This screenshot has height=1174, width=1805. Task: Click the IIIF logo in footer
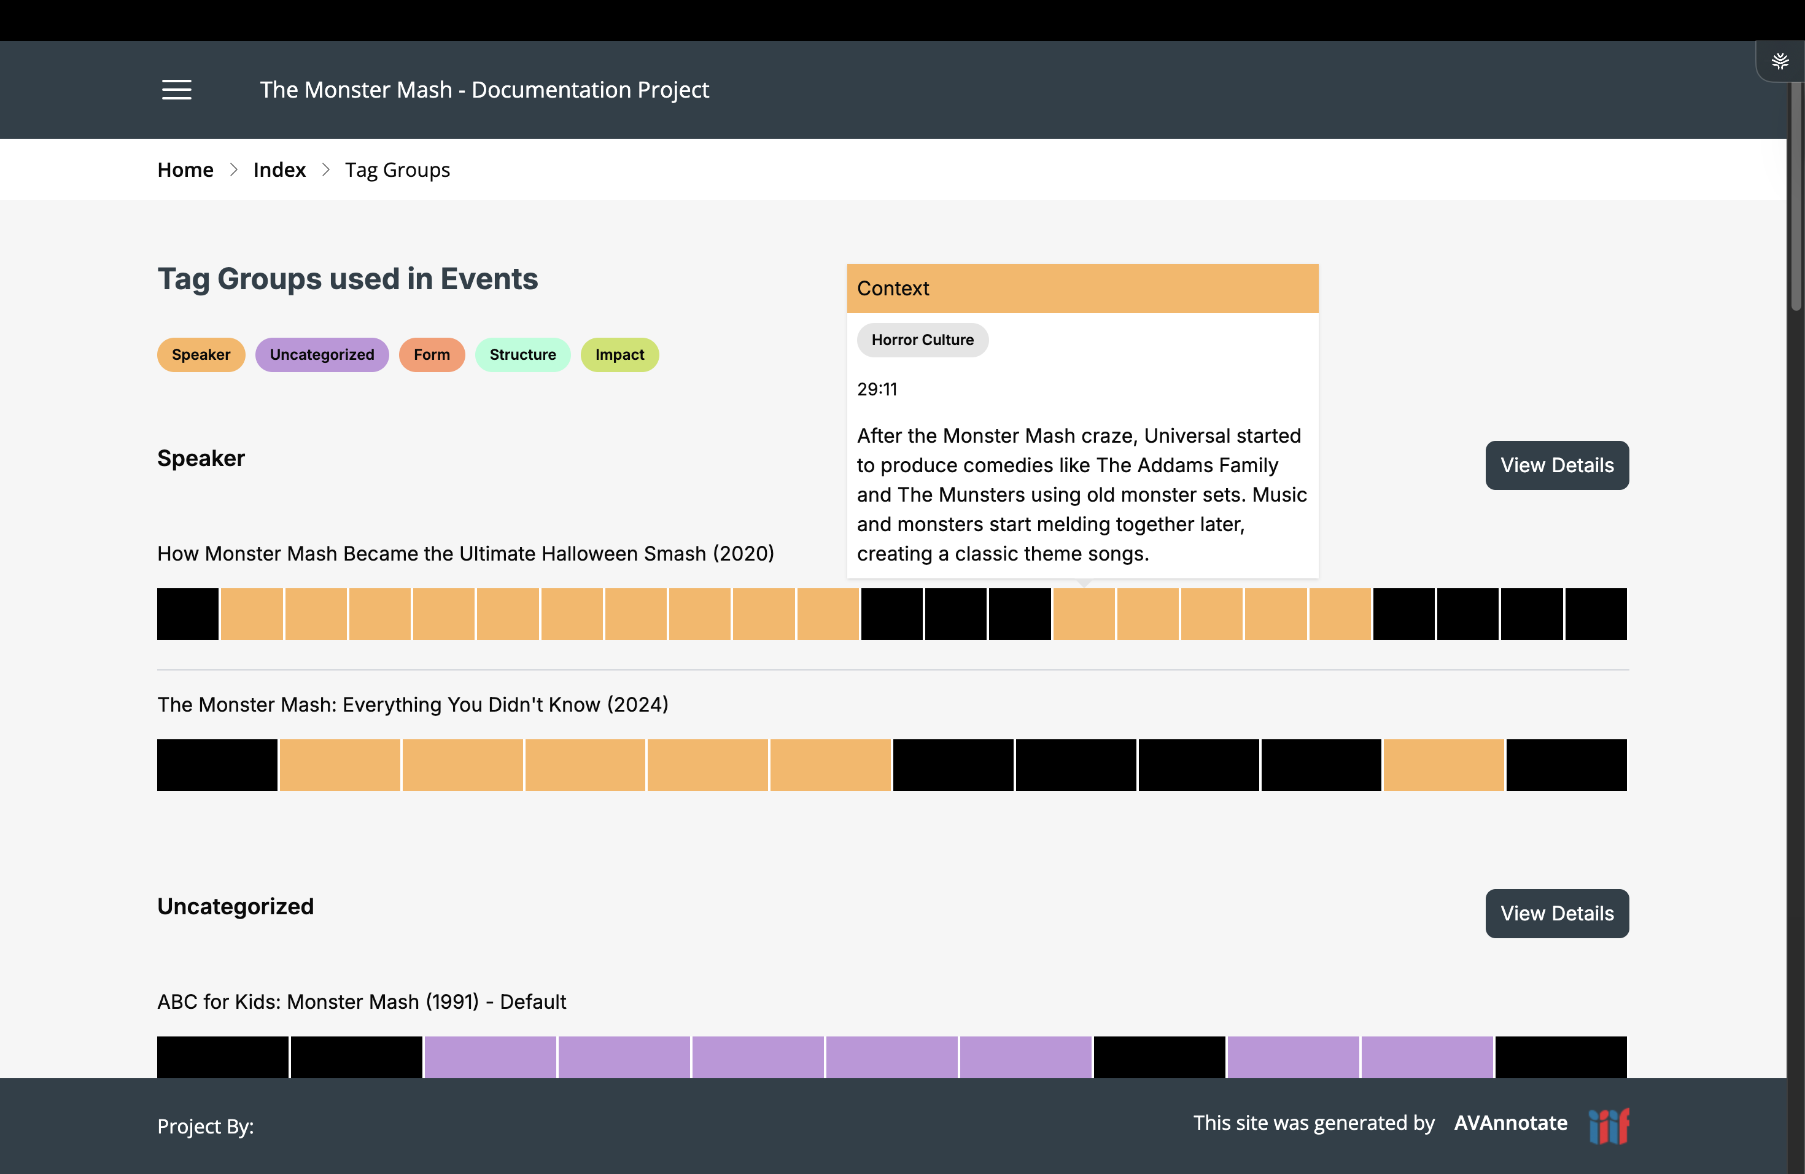click(1609, 1125)
